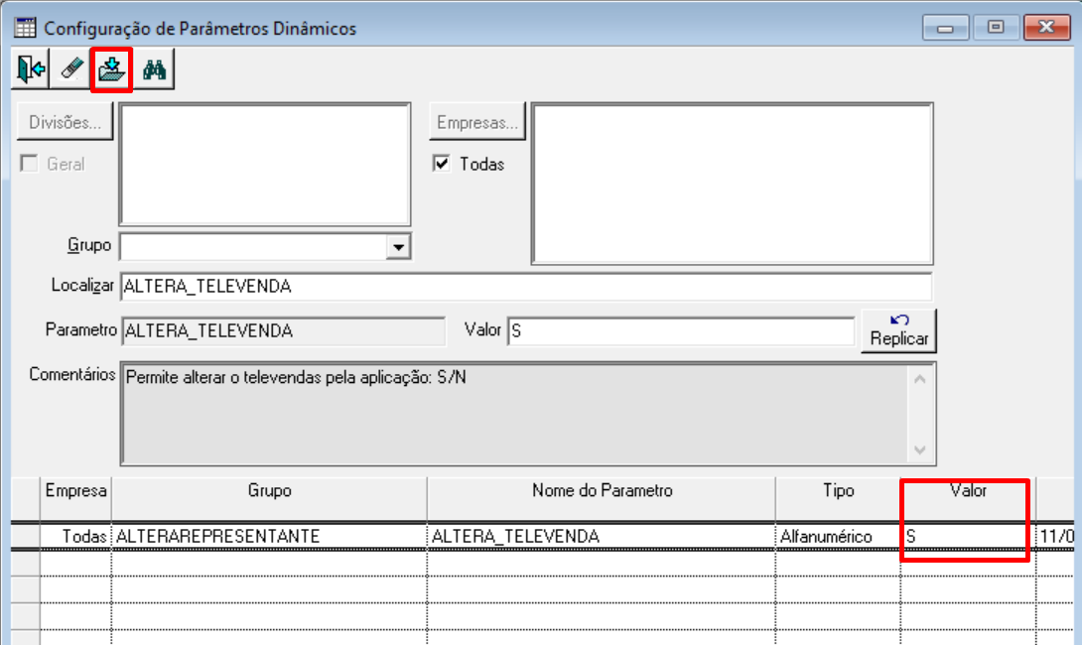Click the exit door icon in toolbar

tap(31, 68)
